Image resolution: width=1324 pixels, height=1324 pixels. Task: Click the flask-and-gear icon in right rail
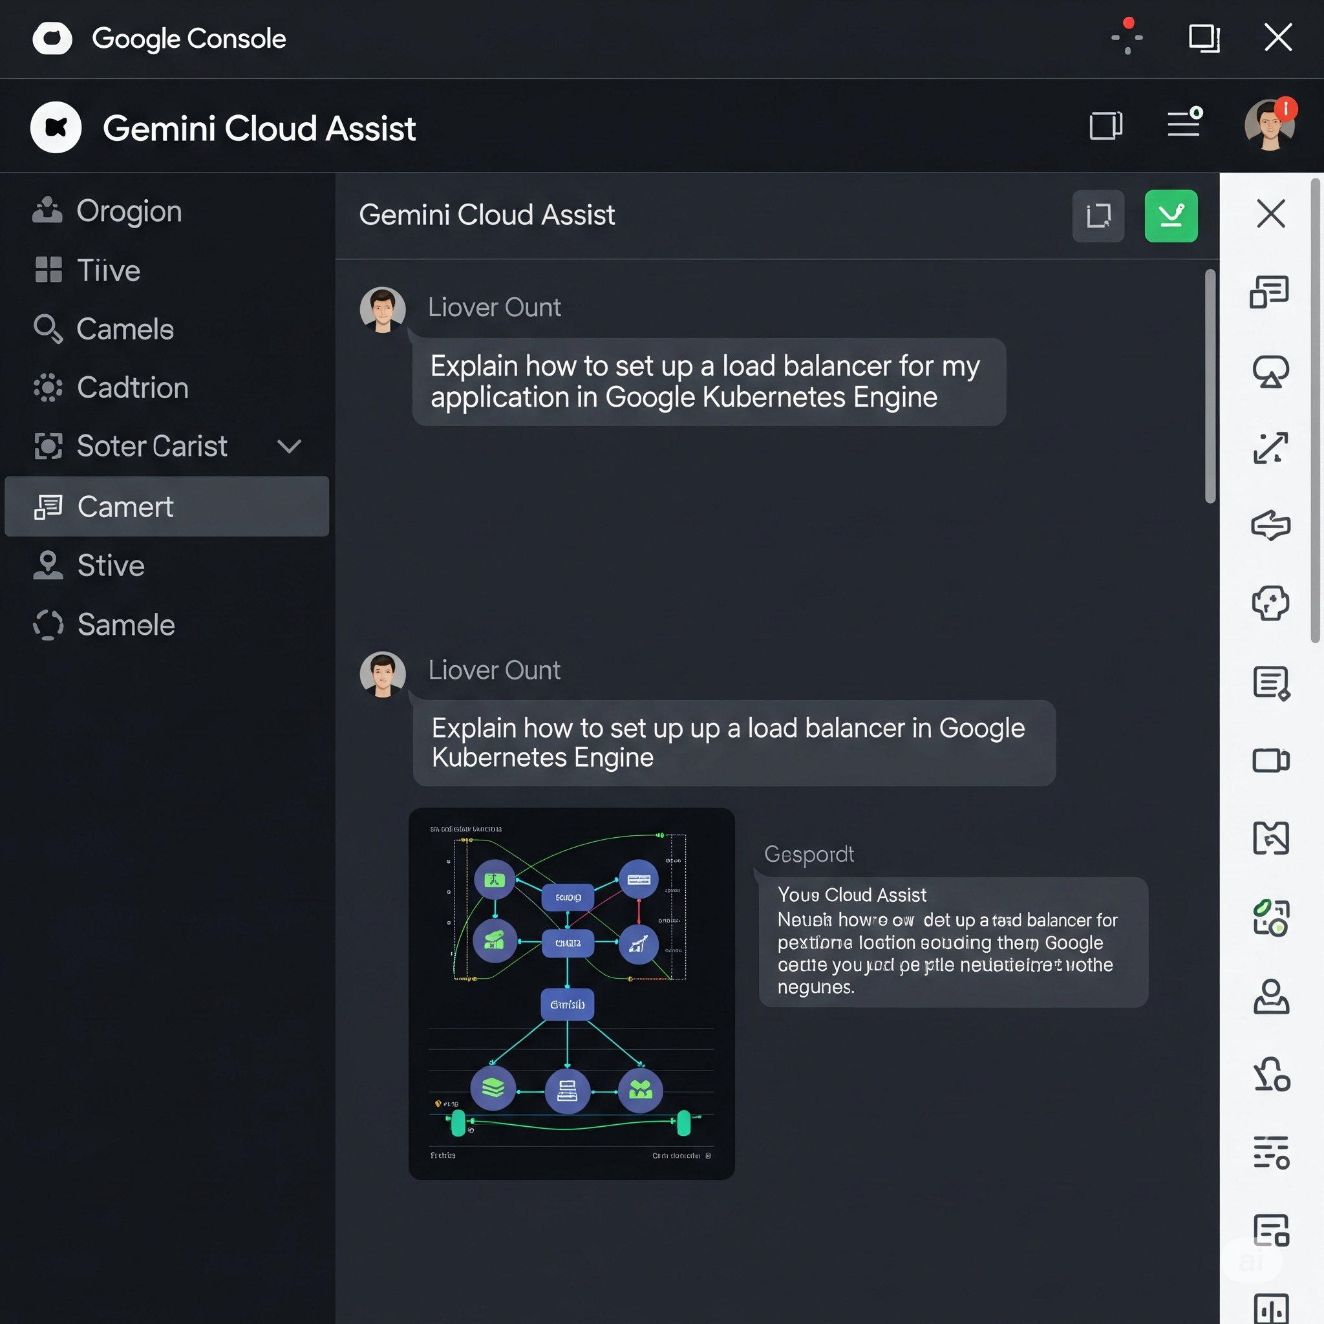(x=1272, y=1074)
